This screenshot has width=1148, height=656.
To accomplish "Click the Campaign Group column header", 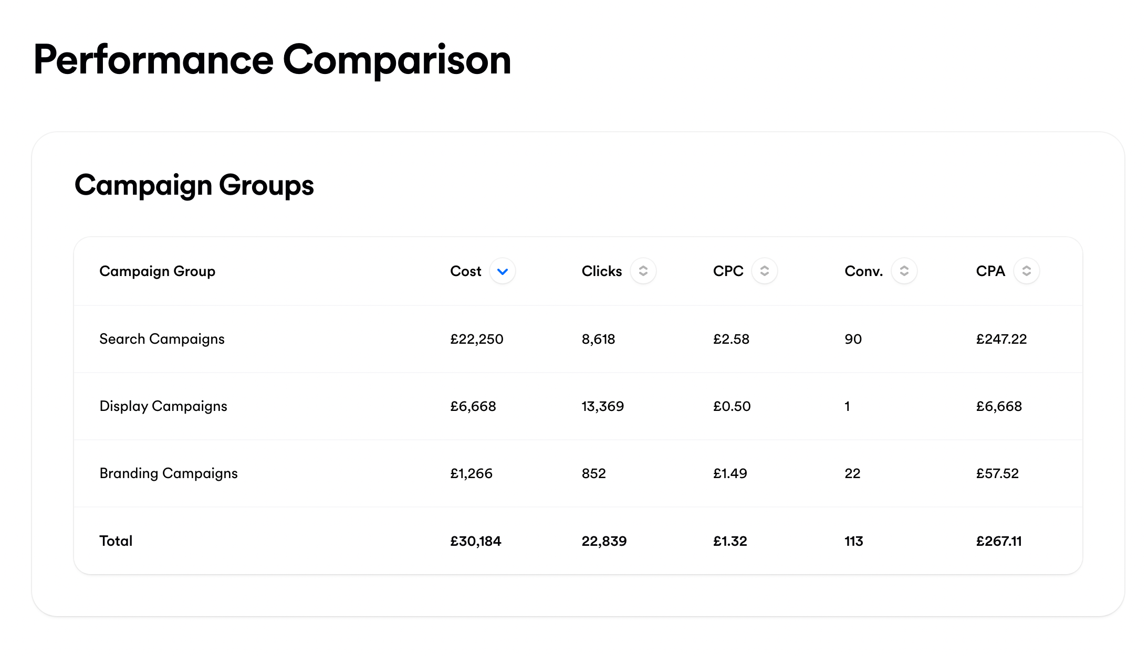I will 157,271.
